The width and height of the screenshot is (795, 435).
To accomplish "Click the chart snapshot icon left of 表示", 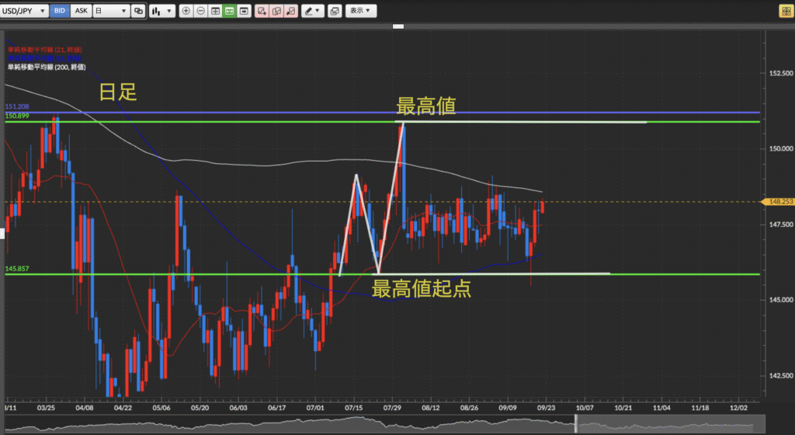I will [x=335, y=12].
